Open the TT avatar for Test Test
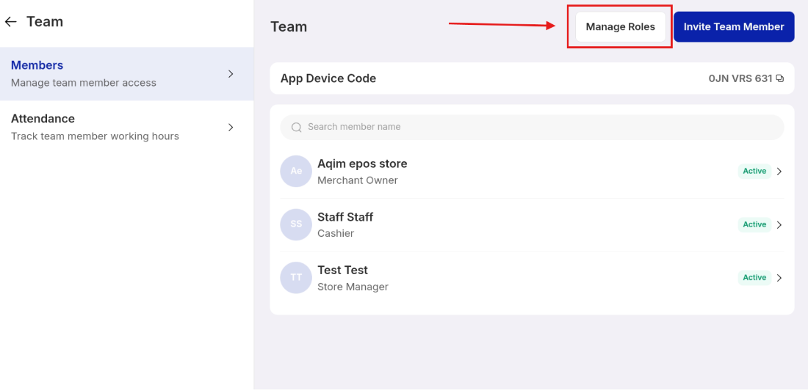This screenshot has height=390, width=808. [296, 278]
